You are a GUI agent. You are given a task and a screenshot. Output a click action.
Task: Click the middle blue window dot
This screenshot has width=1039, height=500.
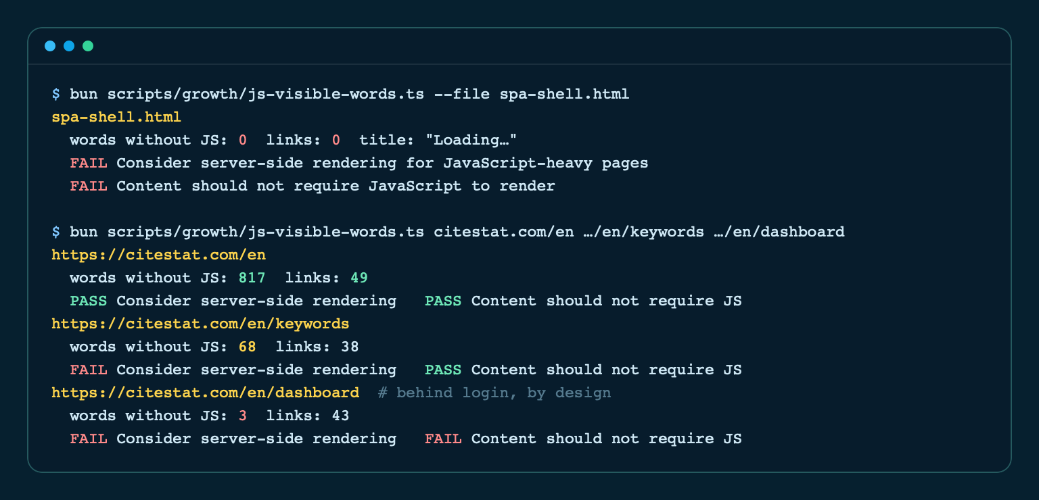click(x=69, y=46)
